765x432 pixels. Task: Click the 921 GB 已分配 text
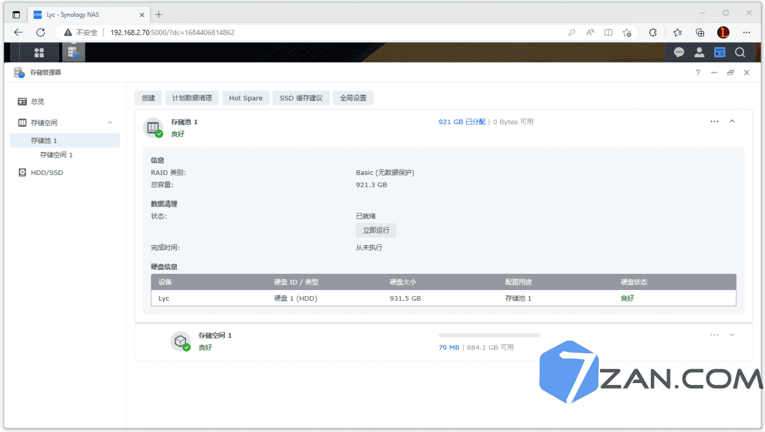pos(462,122)
